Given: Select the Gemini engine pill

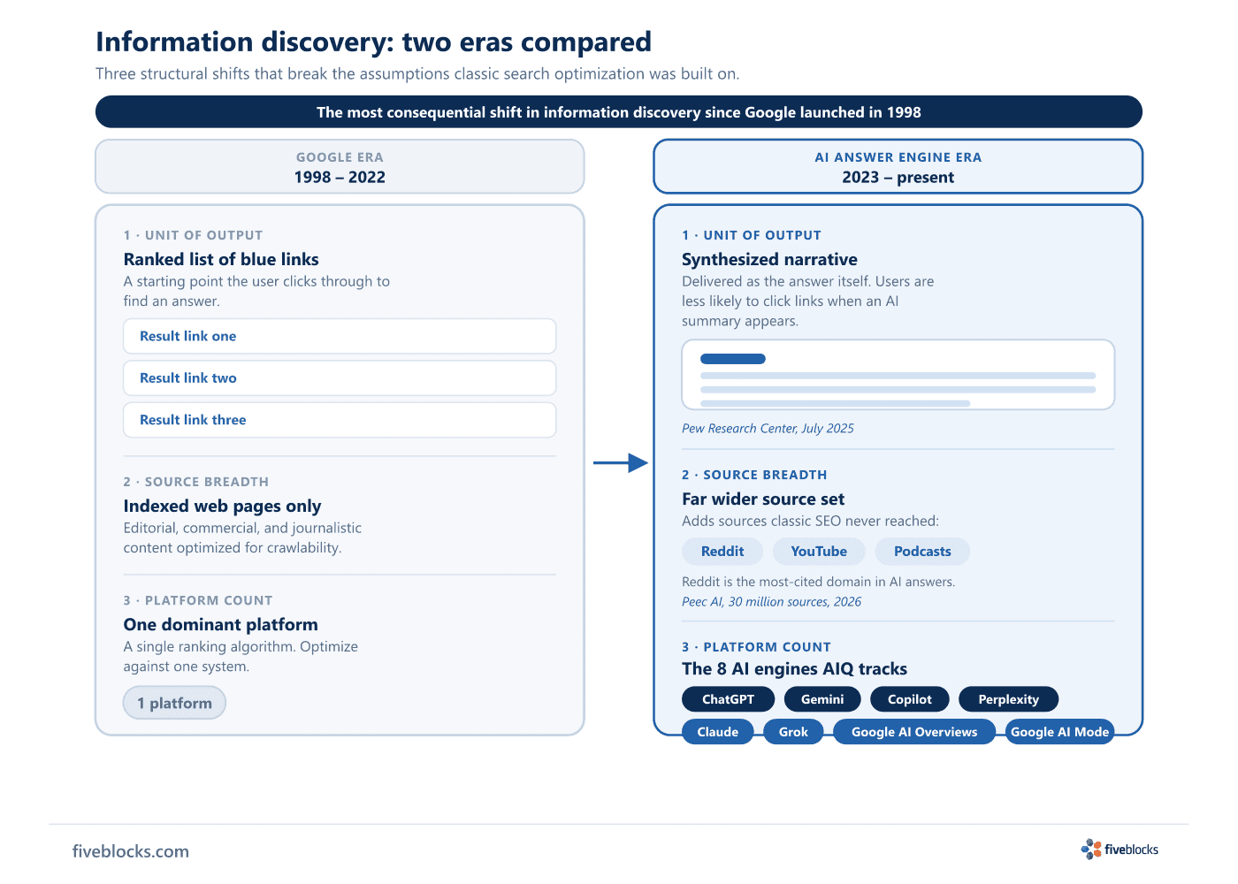Looking at the screenshot, I should tap(822, 699).
